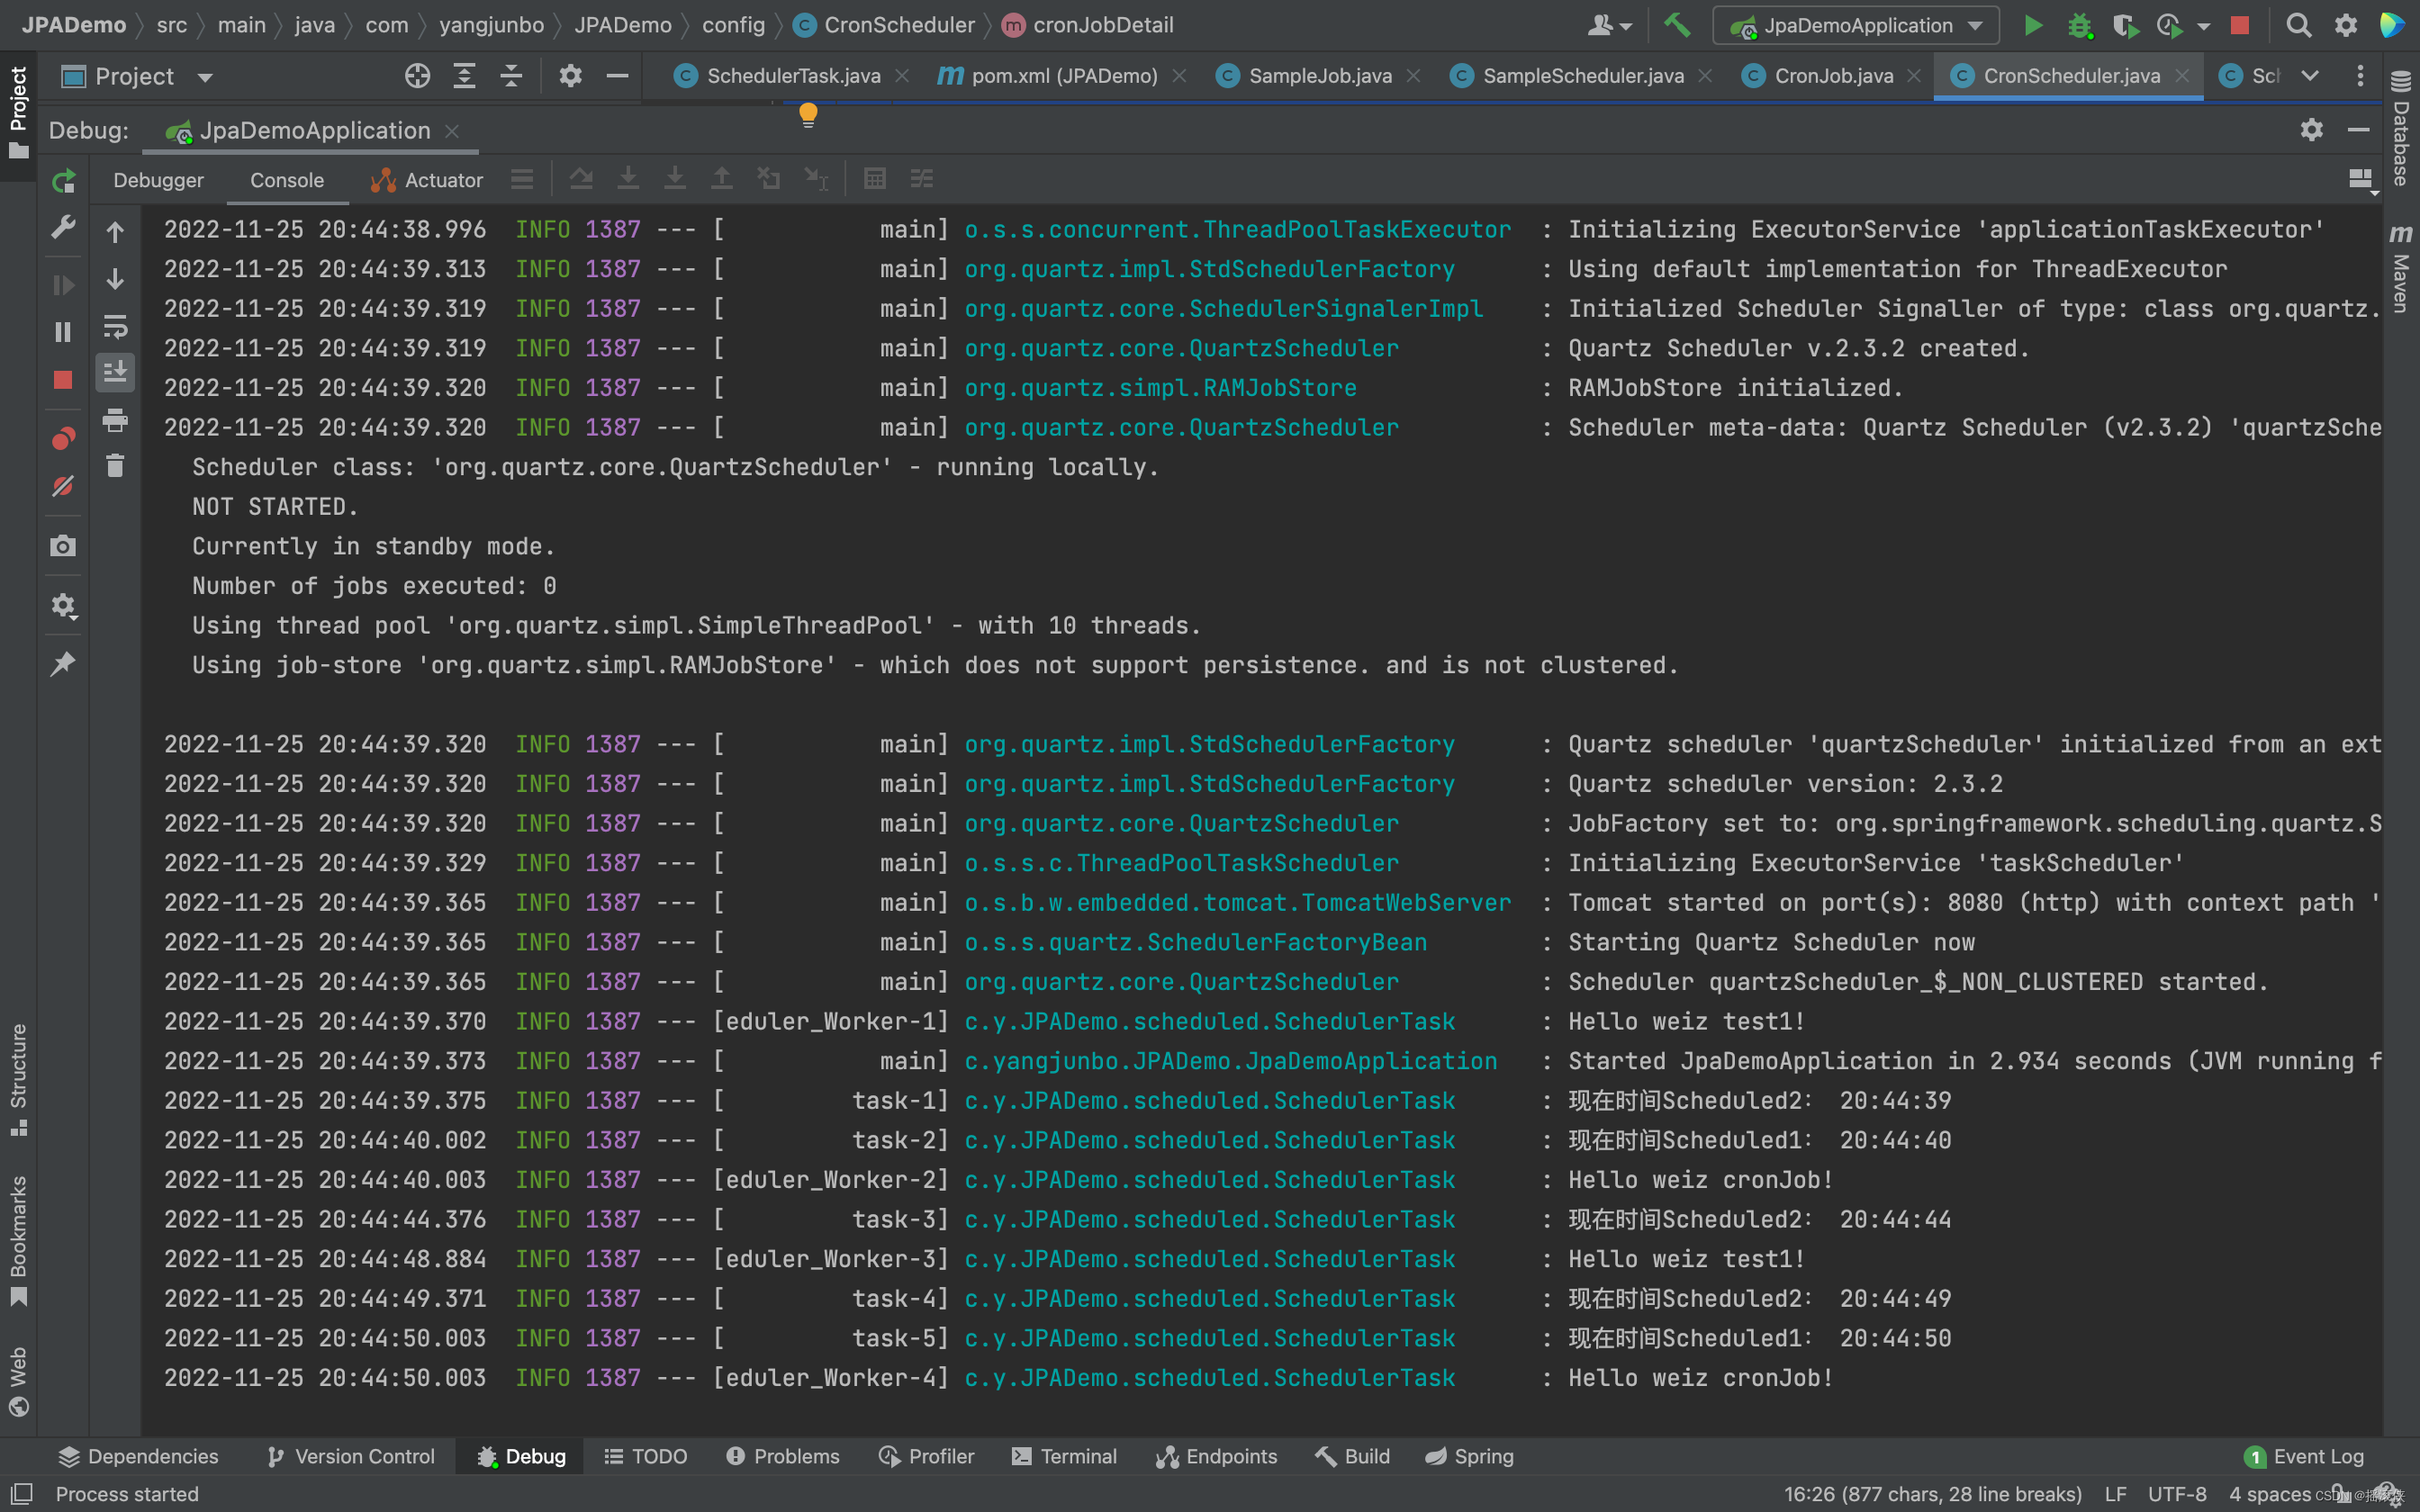
Task: Open the Terminal tool window
Action: click(x=1064, y=1456)
